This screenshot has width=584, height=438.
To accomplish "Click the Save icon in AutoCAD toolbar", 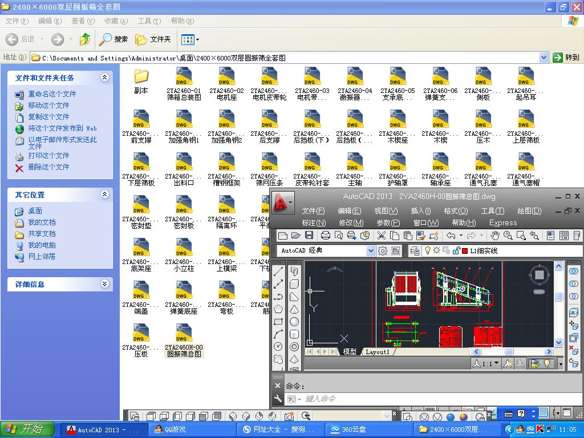I will [309, 236].
